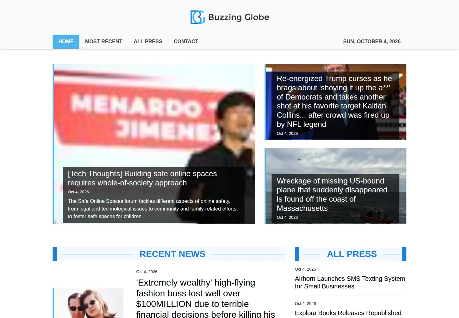Open Explora Books Releases Republished article
This screenshot has height=318, width=459.
(348, 313)
